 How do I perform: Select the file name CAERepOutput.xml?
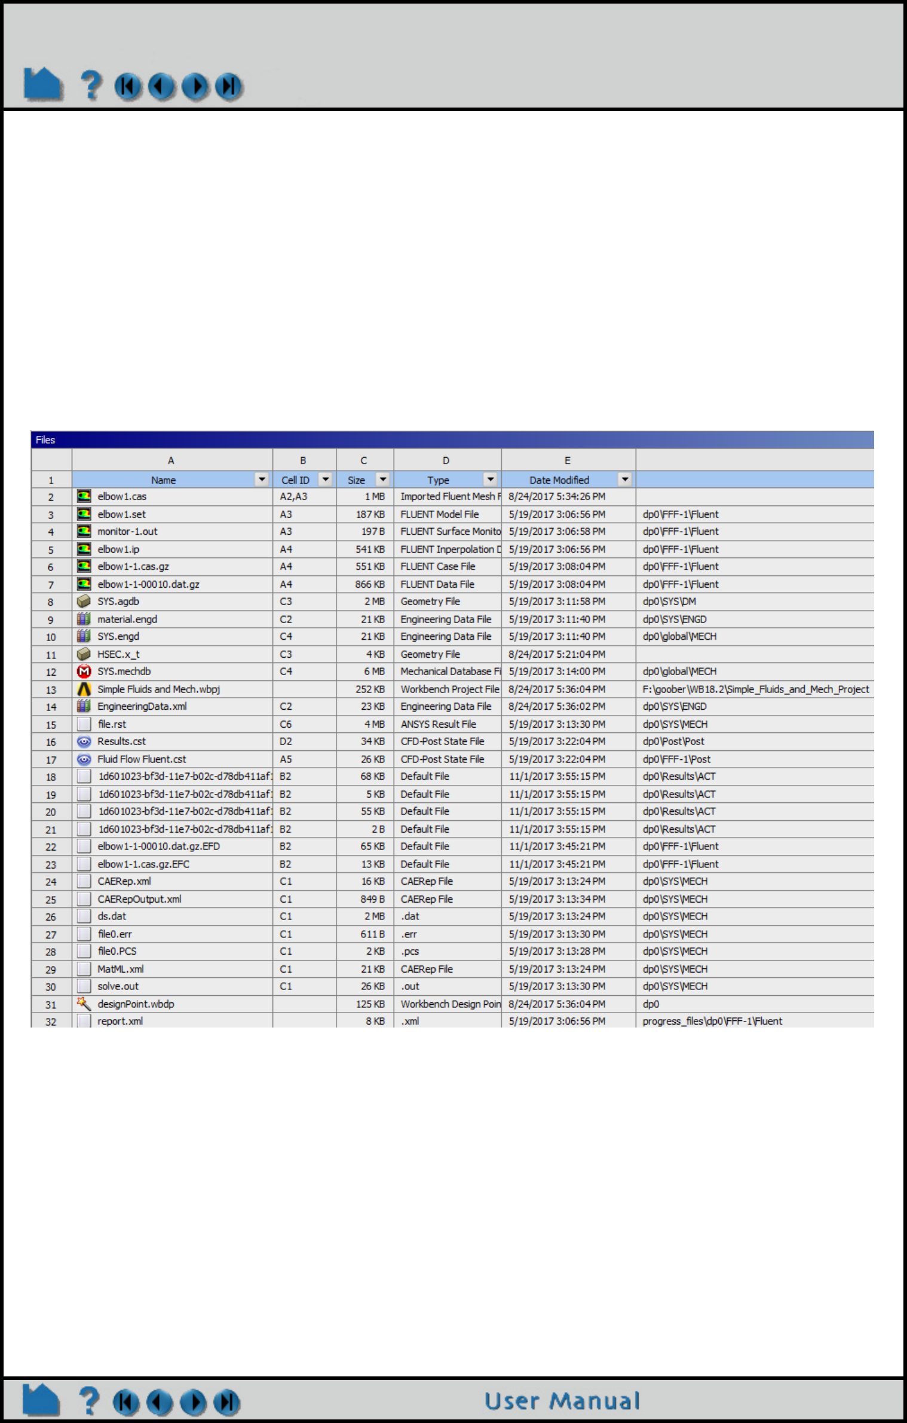(140, 899)
